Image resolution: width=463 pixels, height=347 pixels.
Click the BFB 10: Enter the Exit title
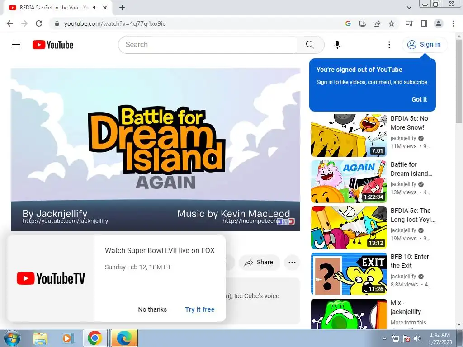click(410, 261)
